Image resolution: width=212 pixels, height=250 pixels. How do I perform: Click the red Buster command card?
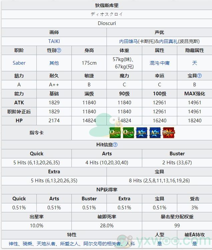169,133
